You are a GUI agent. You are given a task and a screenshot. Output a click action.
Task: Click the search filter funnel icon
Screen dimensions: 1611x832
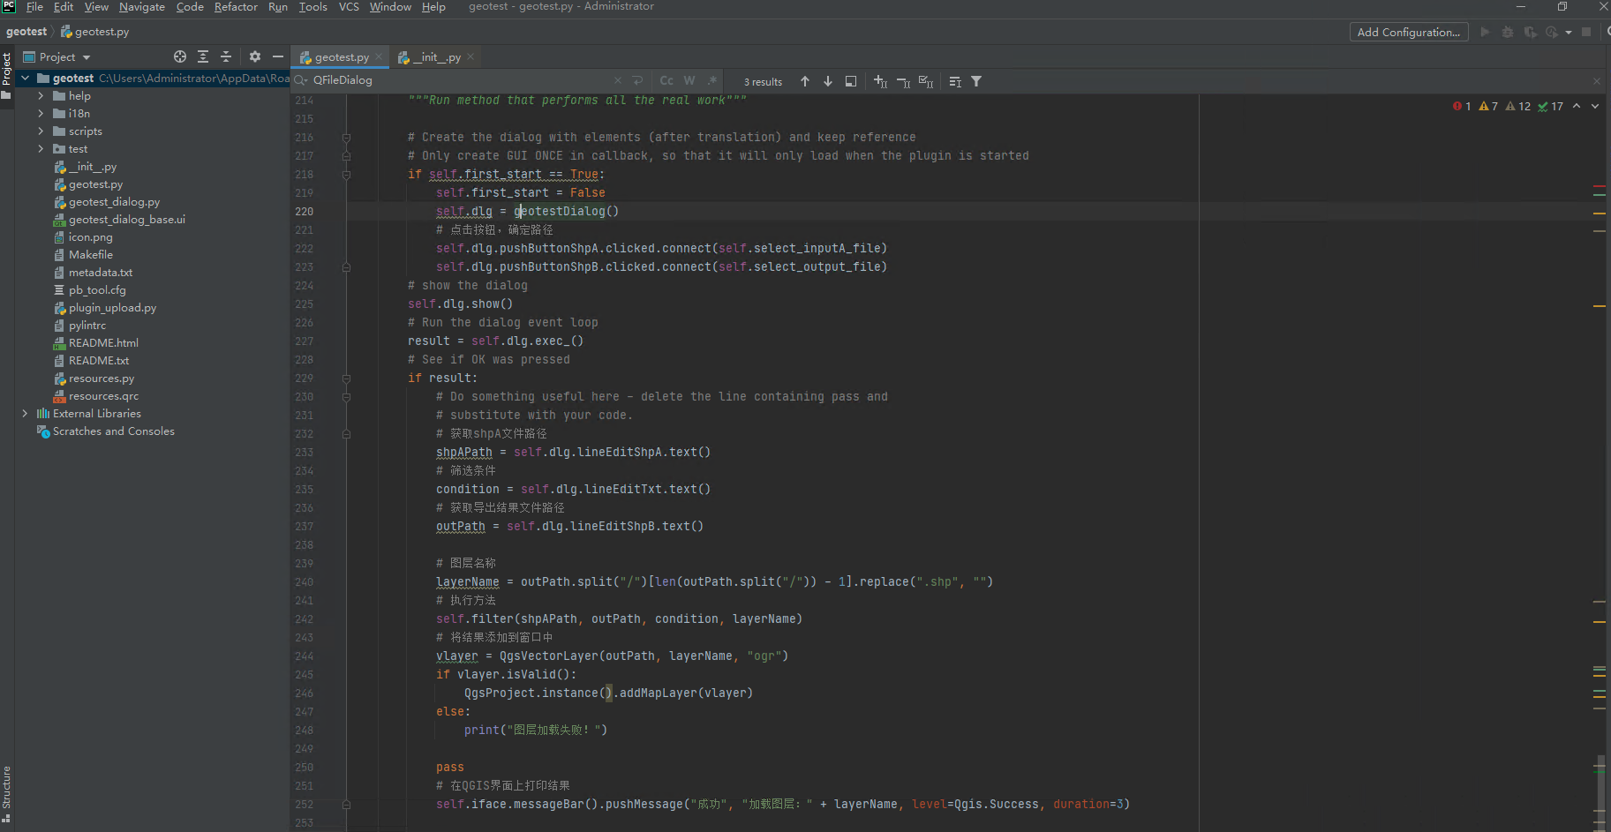point(976,81)
